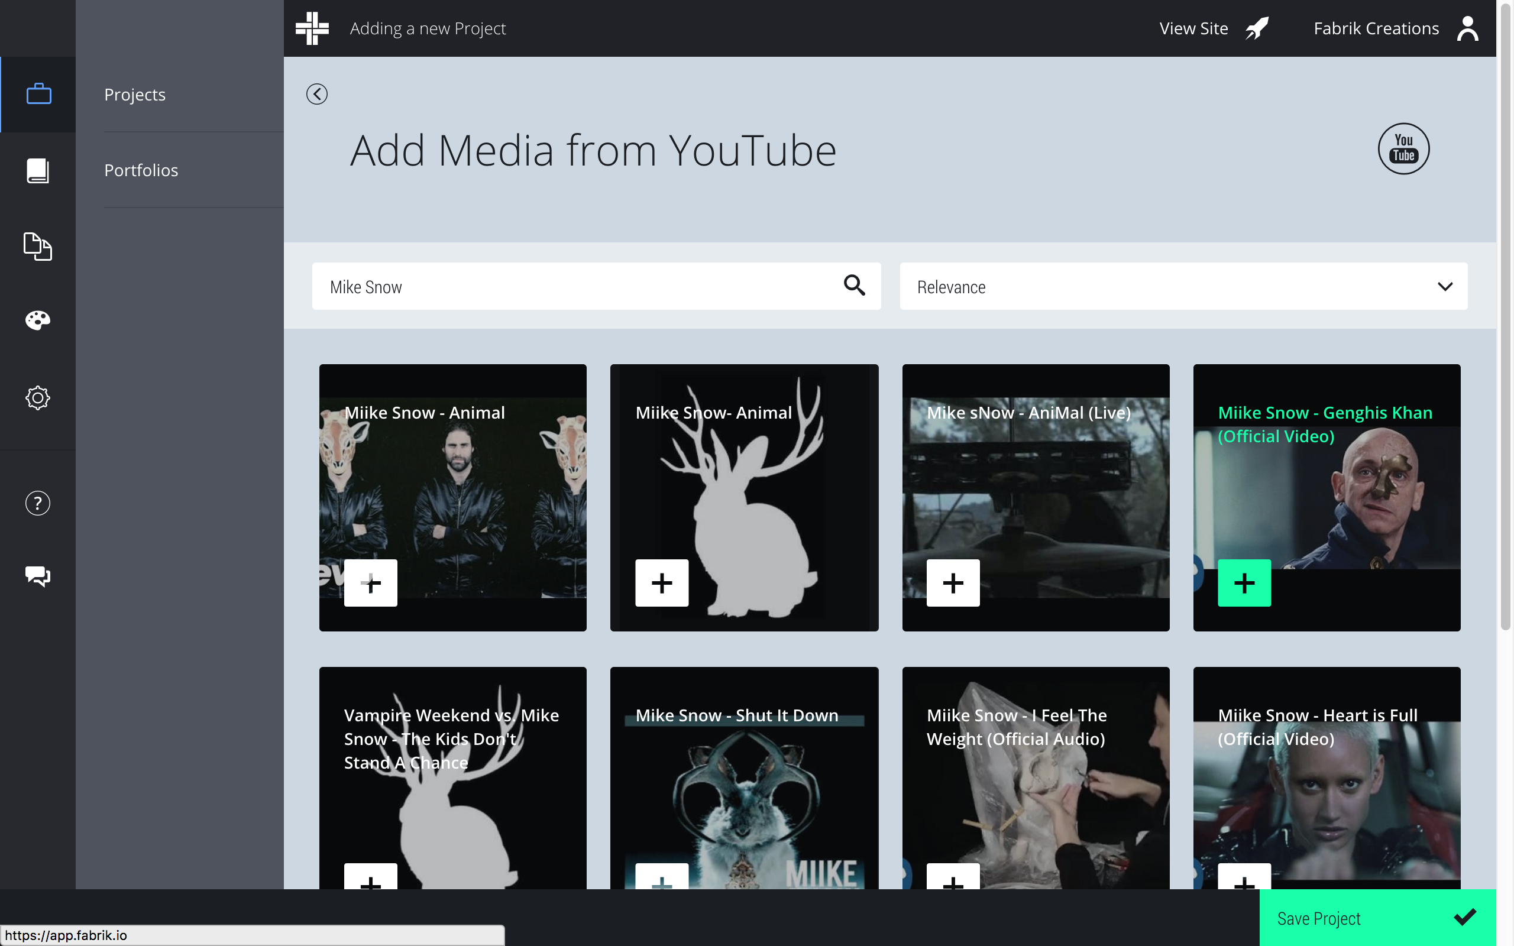Screen dimensions: 1514x946
Task: Open the chat support bubbles icon
Action: point(38,576)
